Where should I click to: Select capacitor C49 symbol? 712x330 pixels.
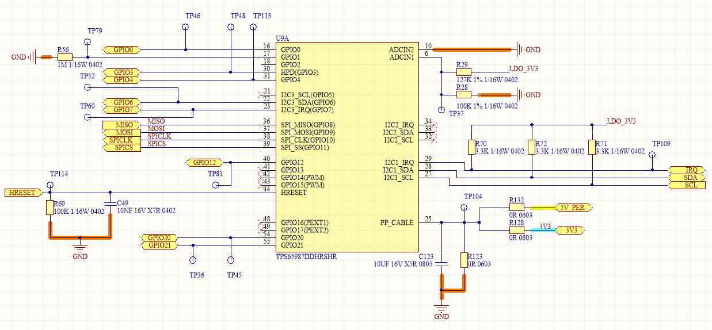(x=109, y=204)
